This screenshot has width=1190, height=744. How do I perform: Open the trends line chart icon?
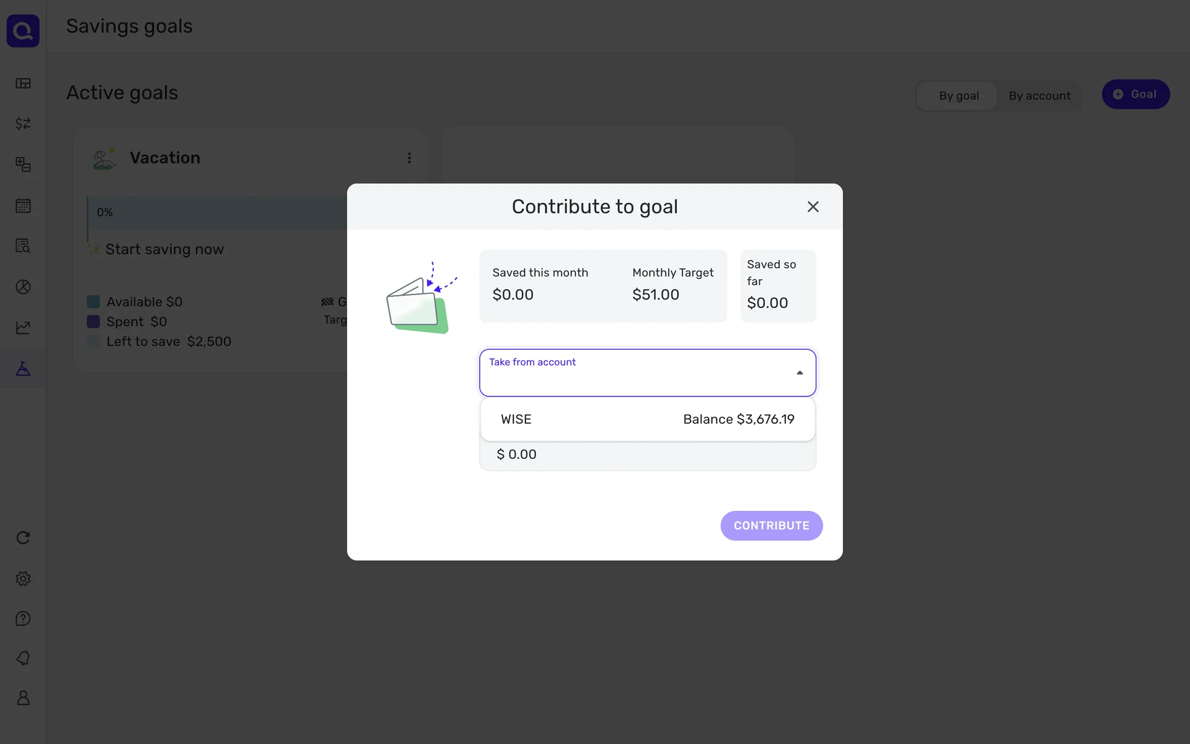23,327
